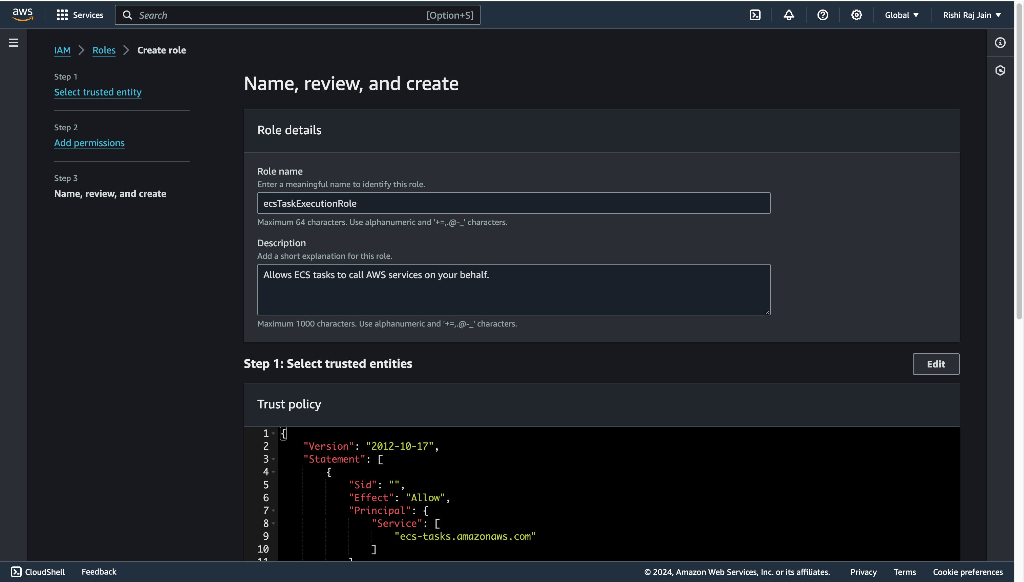
Task: Click the Global region dropdown
Action: coord(902,16)
